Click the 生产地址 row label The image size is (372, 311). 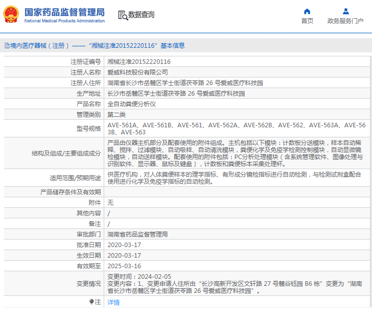tap(89, 94)
